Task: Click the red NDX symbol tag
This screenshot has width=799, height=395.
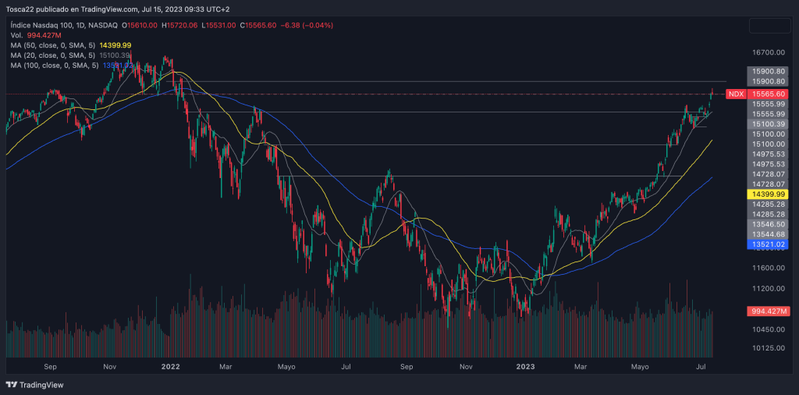Action: pos(735,94)
